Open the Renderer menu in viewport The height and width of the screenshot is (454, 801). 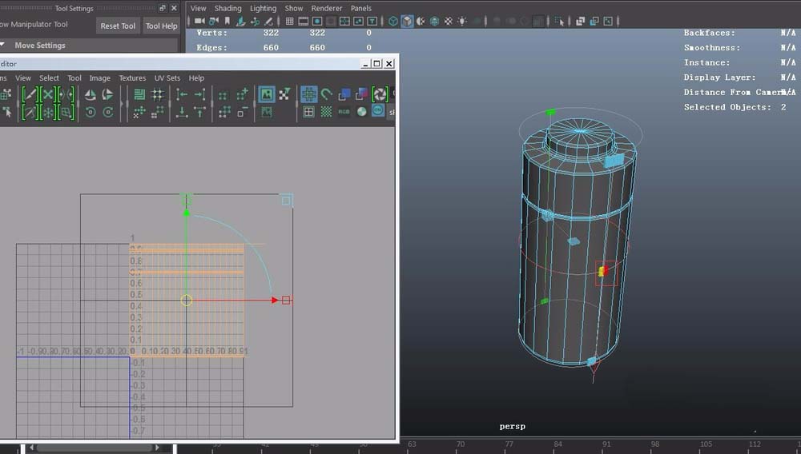tap(327, 8)
